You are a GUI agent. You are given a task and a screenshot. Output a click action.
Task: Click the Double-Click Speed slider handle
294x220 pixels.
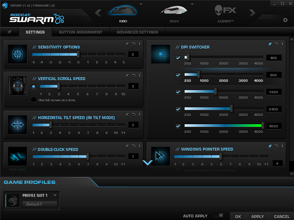click(88, 156)
